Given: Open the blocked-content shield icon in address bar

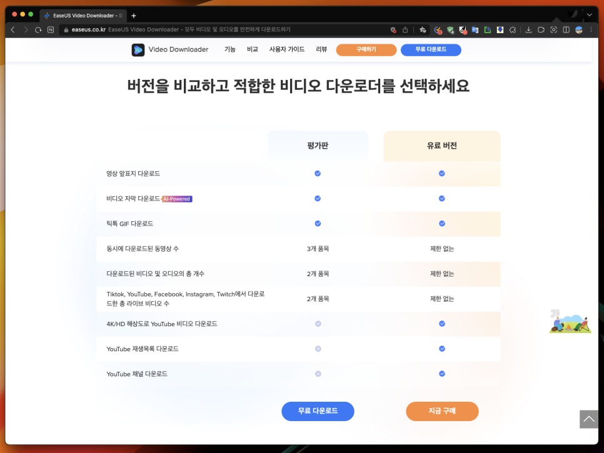Looking at the screenshot, I should [x=393, y=29].
